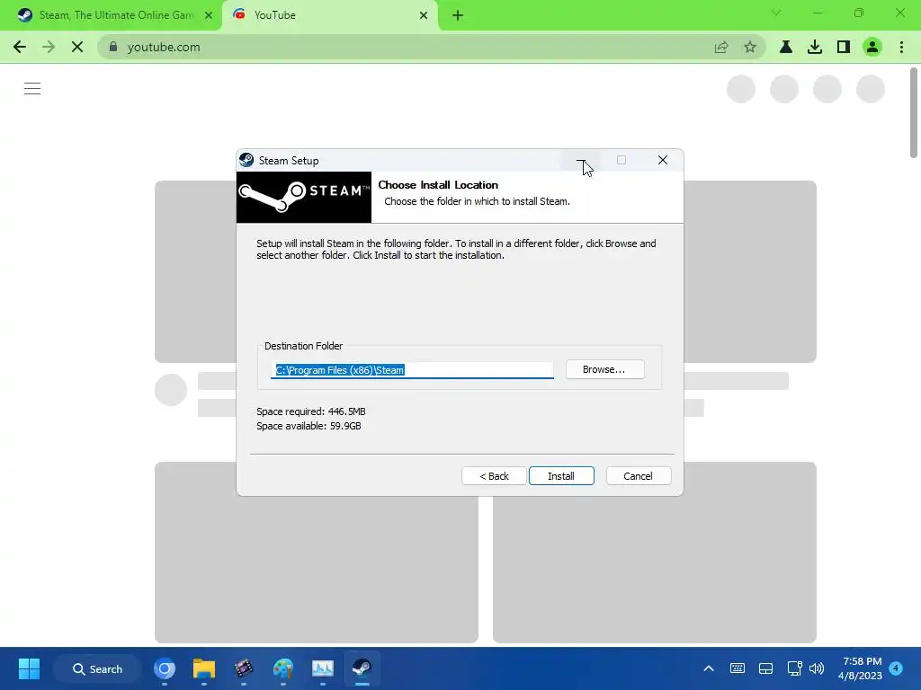This screenshot has height=690, width=921.
Task: Close the YouTube browser tab
Action: pyautogui.click(x=424, y=15)
